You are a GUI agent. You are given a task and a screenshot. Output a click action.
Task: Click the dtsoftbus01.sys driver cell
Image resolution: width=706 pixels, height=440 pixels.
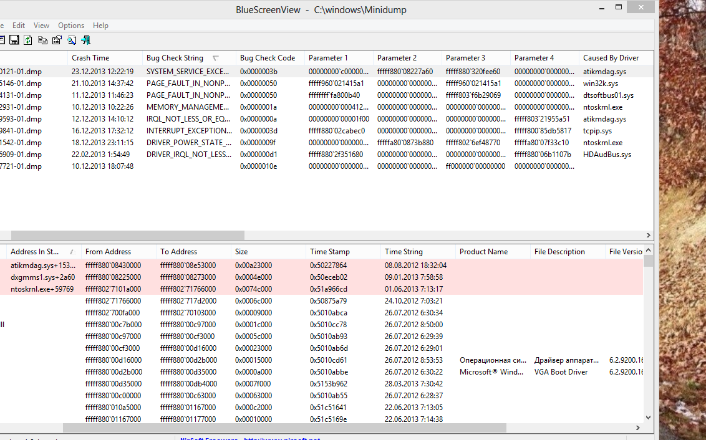[608, 95]
